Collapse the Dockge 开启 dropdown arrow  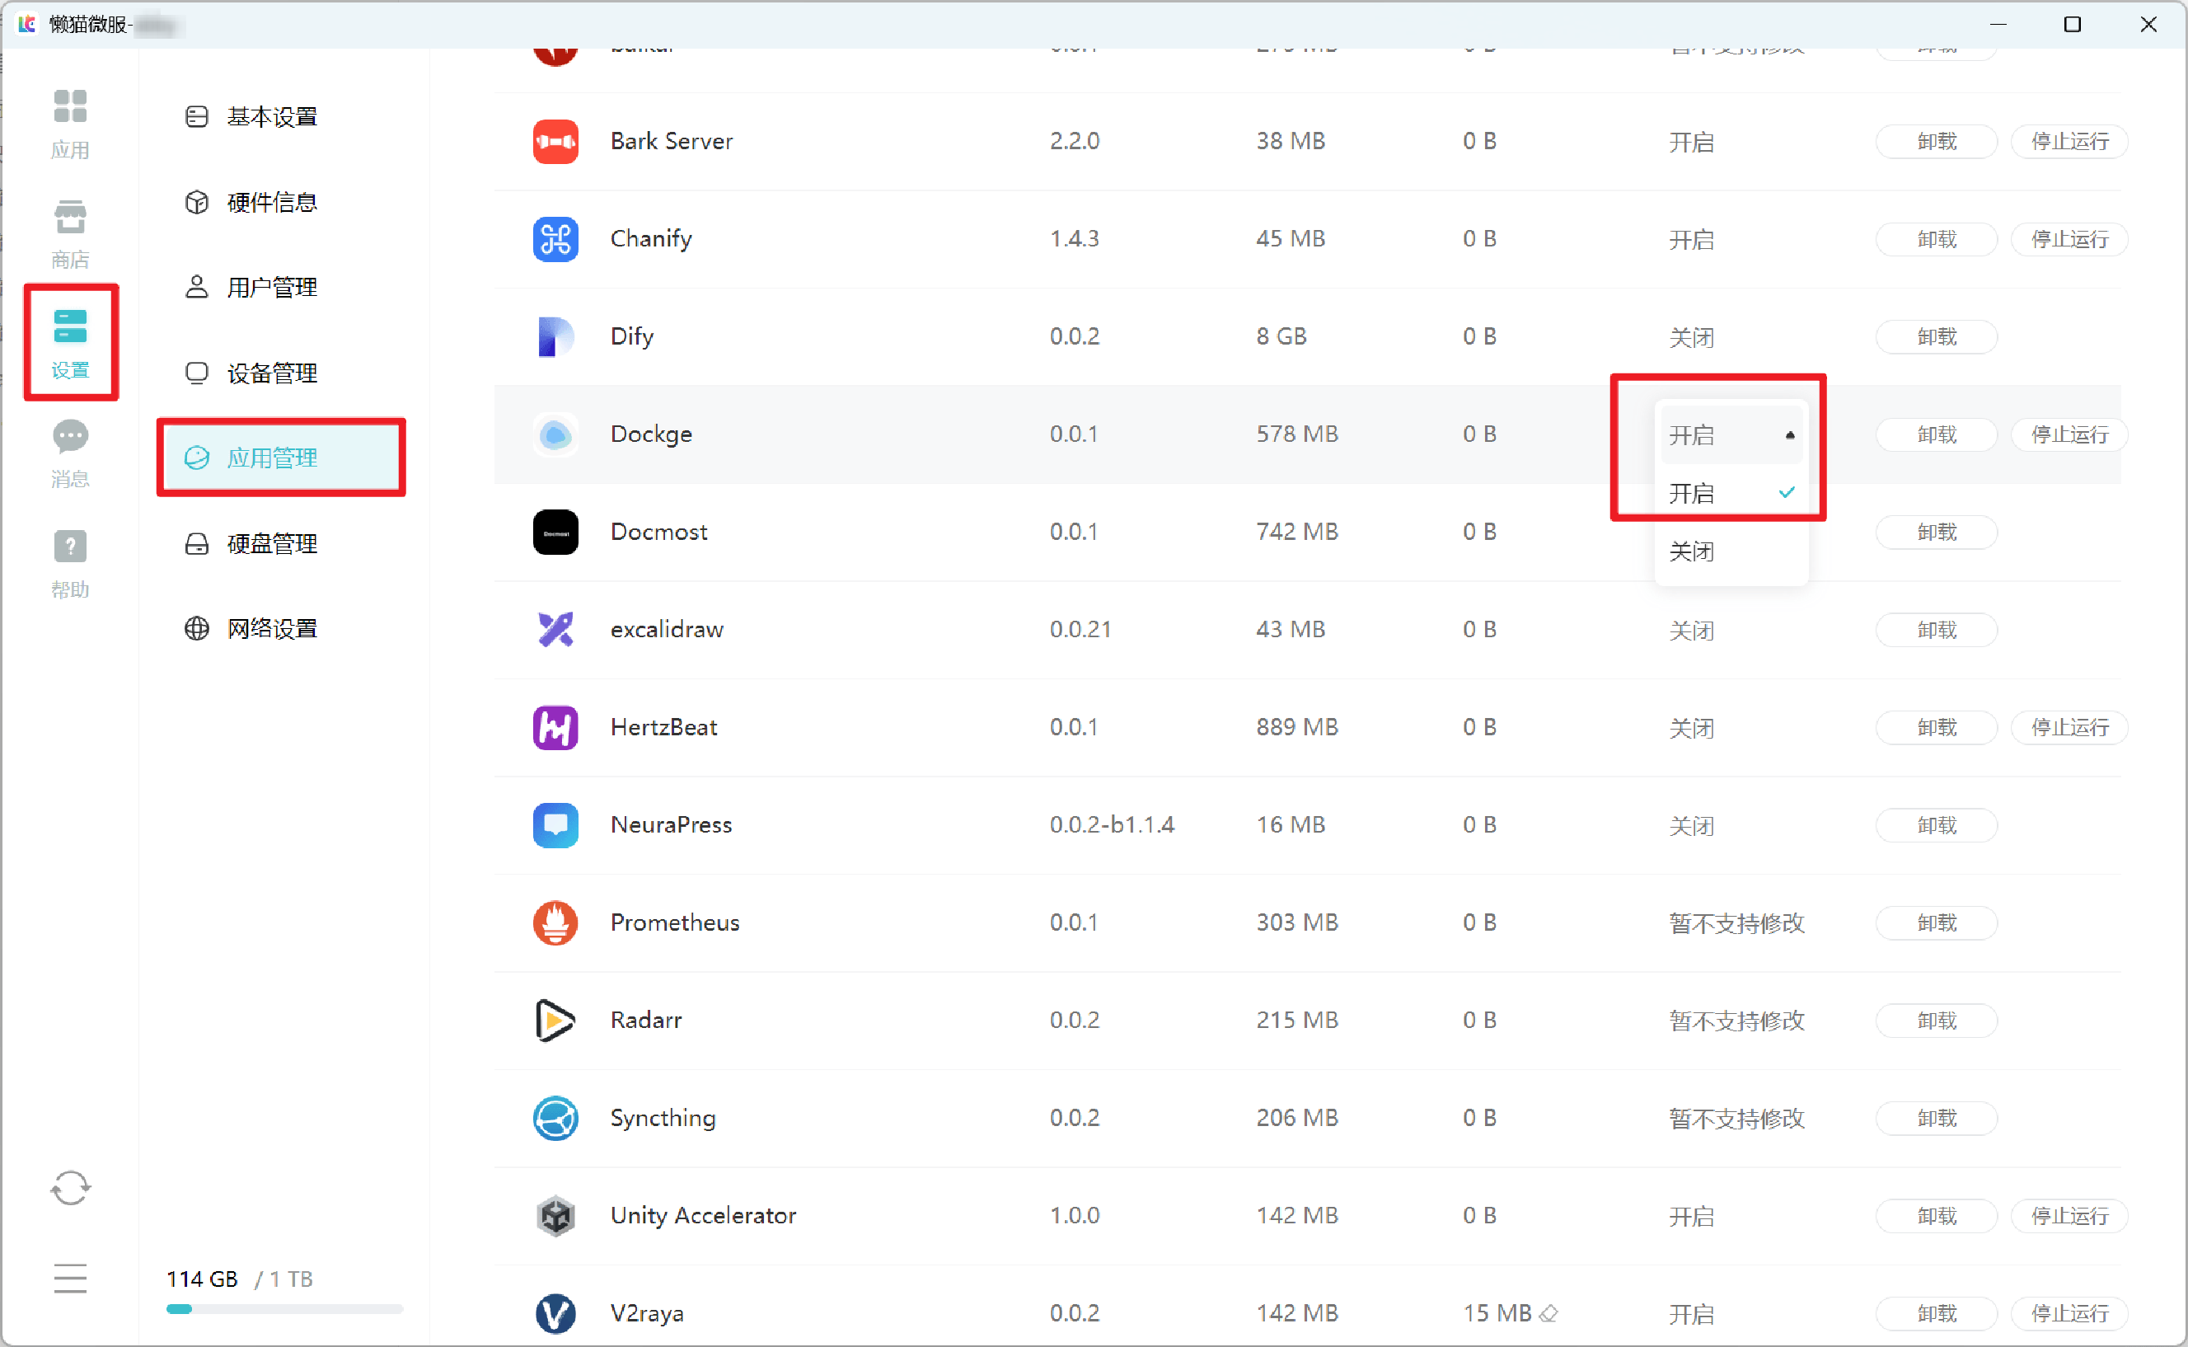(x=1789, y=434)
